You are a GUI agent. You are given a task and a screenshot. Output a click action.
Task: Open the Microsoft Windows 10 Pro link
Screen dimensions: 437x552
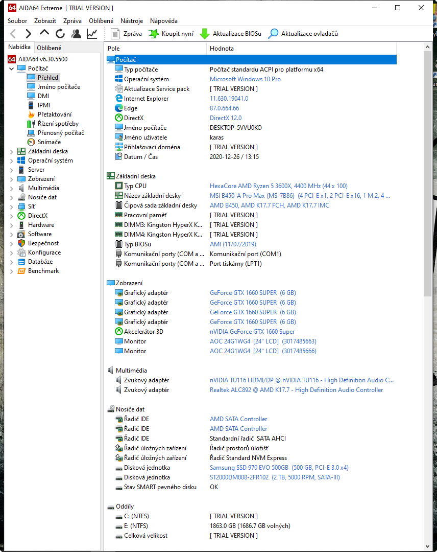[x=245, y=79]
